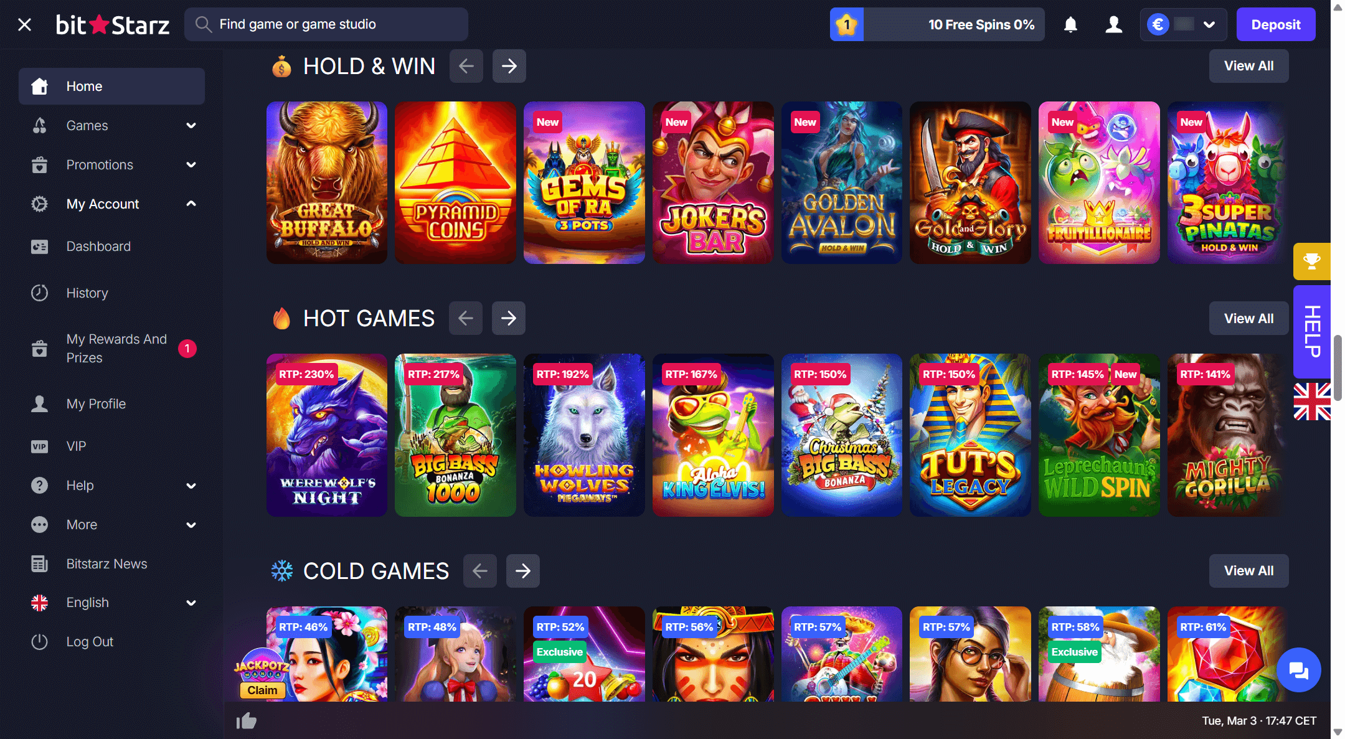
Task: Open the live chat bubble icon
Action: [1298, 670]
